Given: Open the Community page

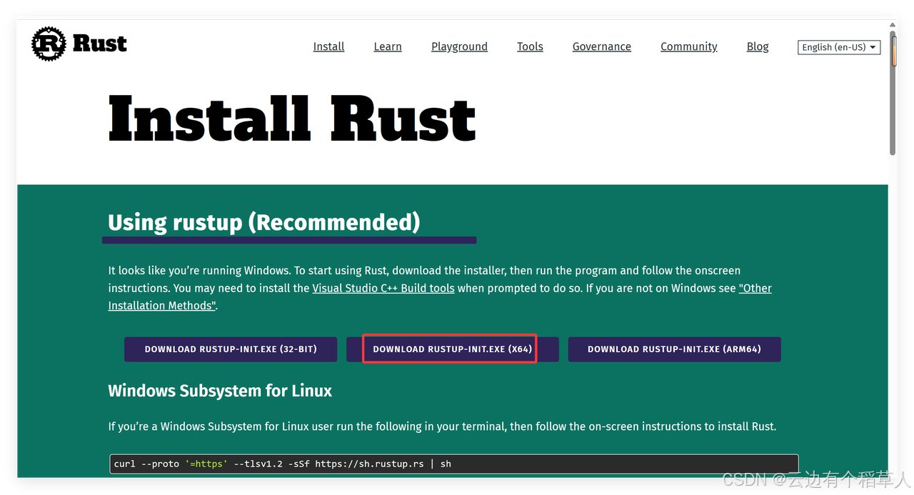Looking at the screenshot, I should pyautogui.click(x=688, y=46).
